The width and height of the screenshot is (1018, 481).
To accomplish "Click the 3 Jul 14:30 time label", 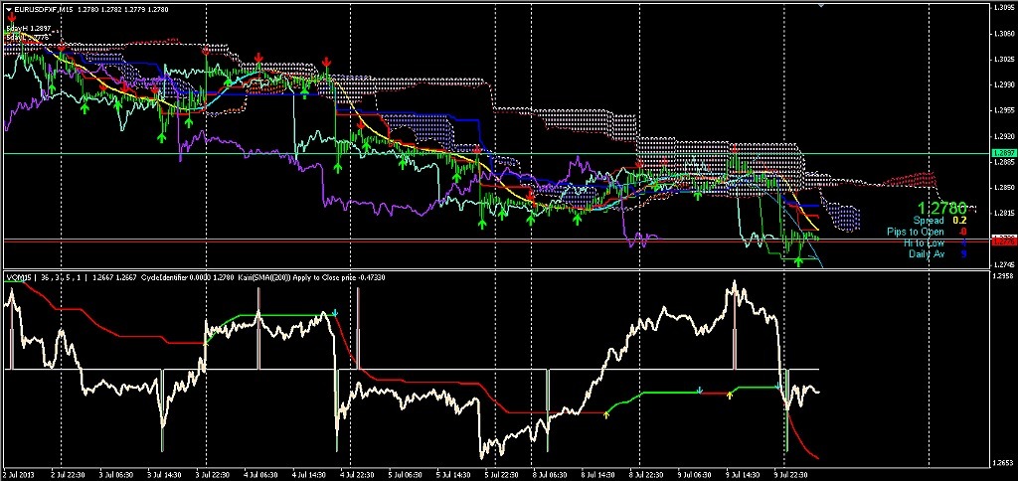I will (164, 475).
